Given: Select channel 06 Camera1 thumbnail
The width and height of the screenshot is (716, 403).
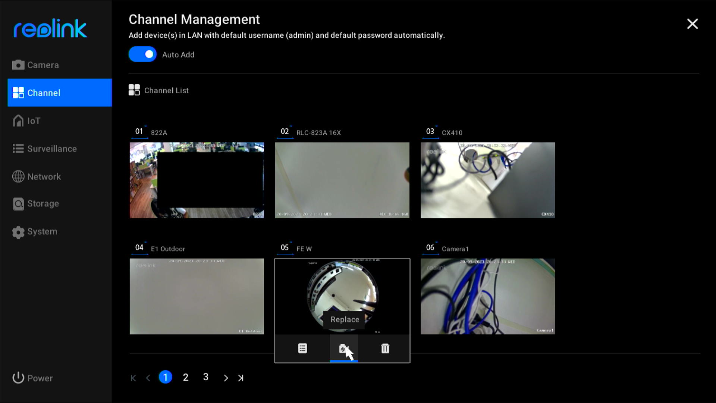Looking at the screenshot, I should pyautogui.click(x=488, y=296).
